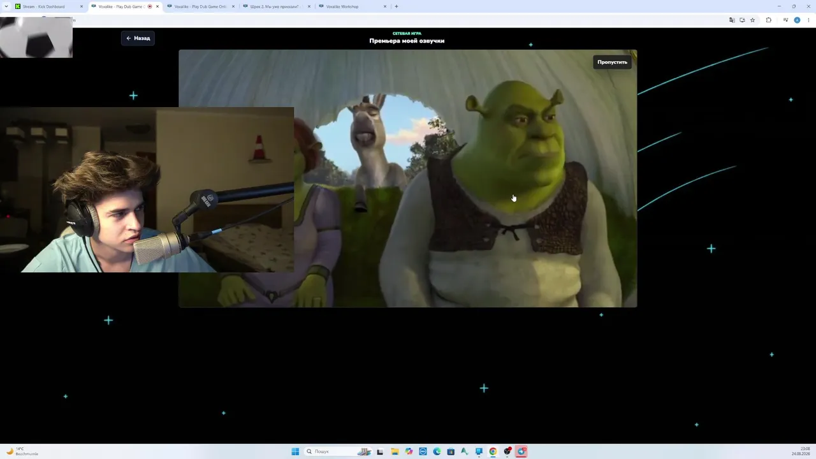The image size is (816, 459).
Task: Open the tab search dropdown arrow
Action: click(6, 6)
